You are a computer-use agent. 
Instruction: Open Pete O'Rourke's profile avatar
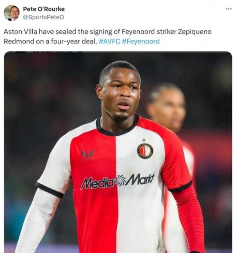tap(11, 13)
